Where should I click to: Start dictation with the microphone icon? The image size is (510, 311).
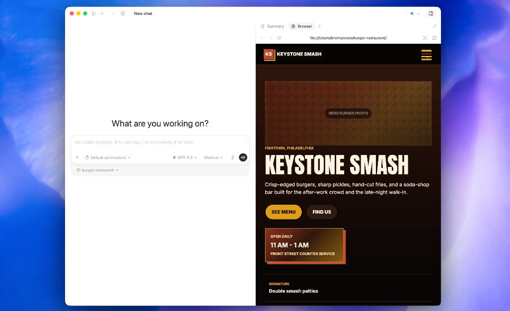[x=232, y=157]
